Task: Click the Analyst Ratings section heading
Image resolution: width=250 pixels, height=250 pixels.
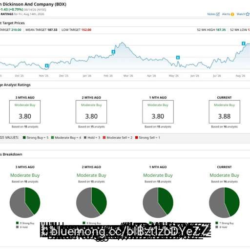Action: 15,85
